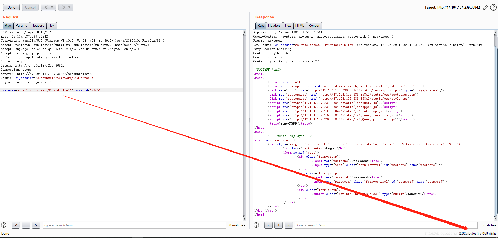Click the POST /account/login request line
This screenshot has width=498, height=238.
[x=26, y=32]
